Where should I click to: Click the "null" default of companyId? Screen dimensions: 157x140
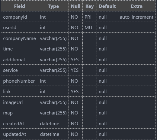(103, 17)
